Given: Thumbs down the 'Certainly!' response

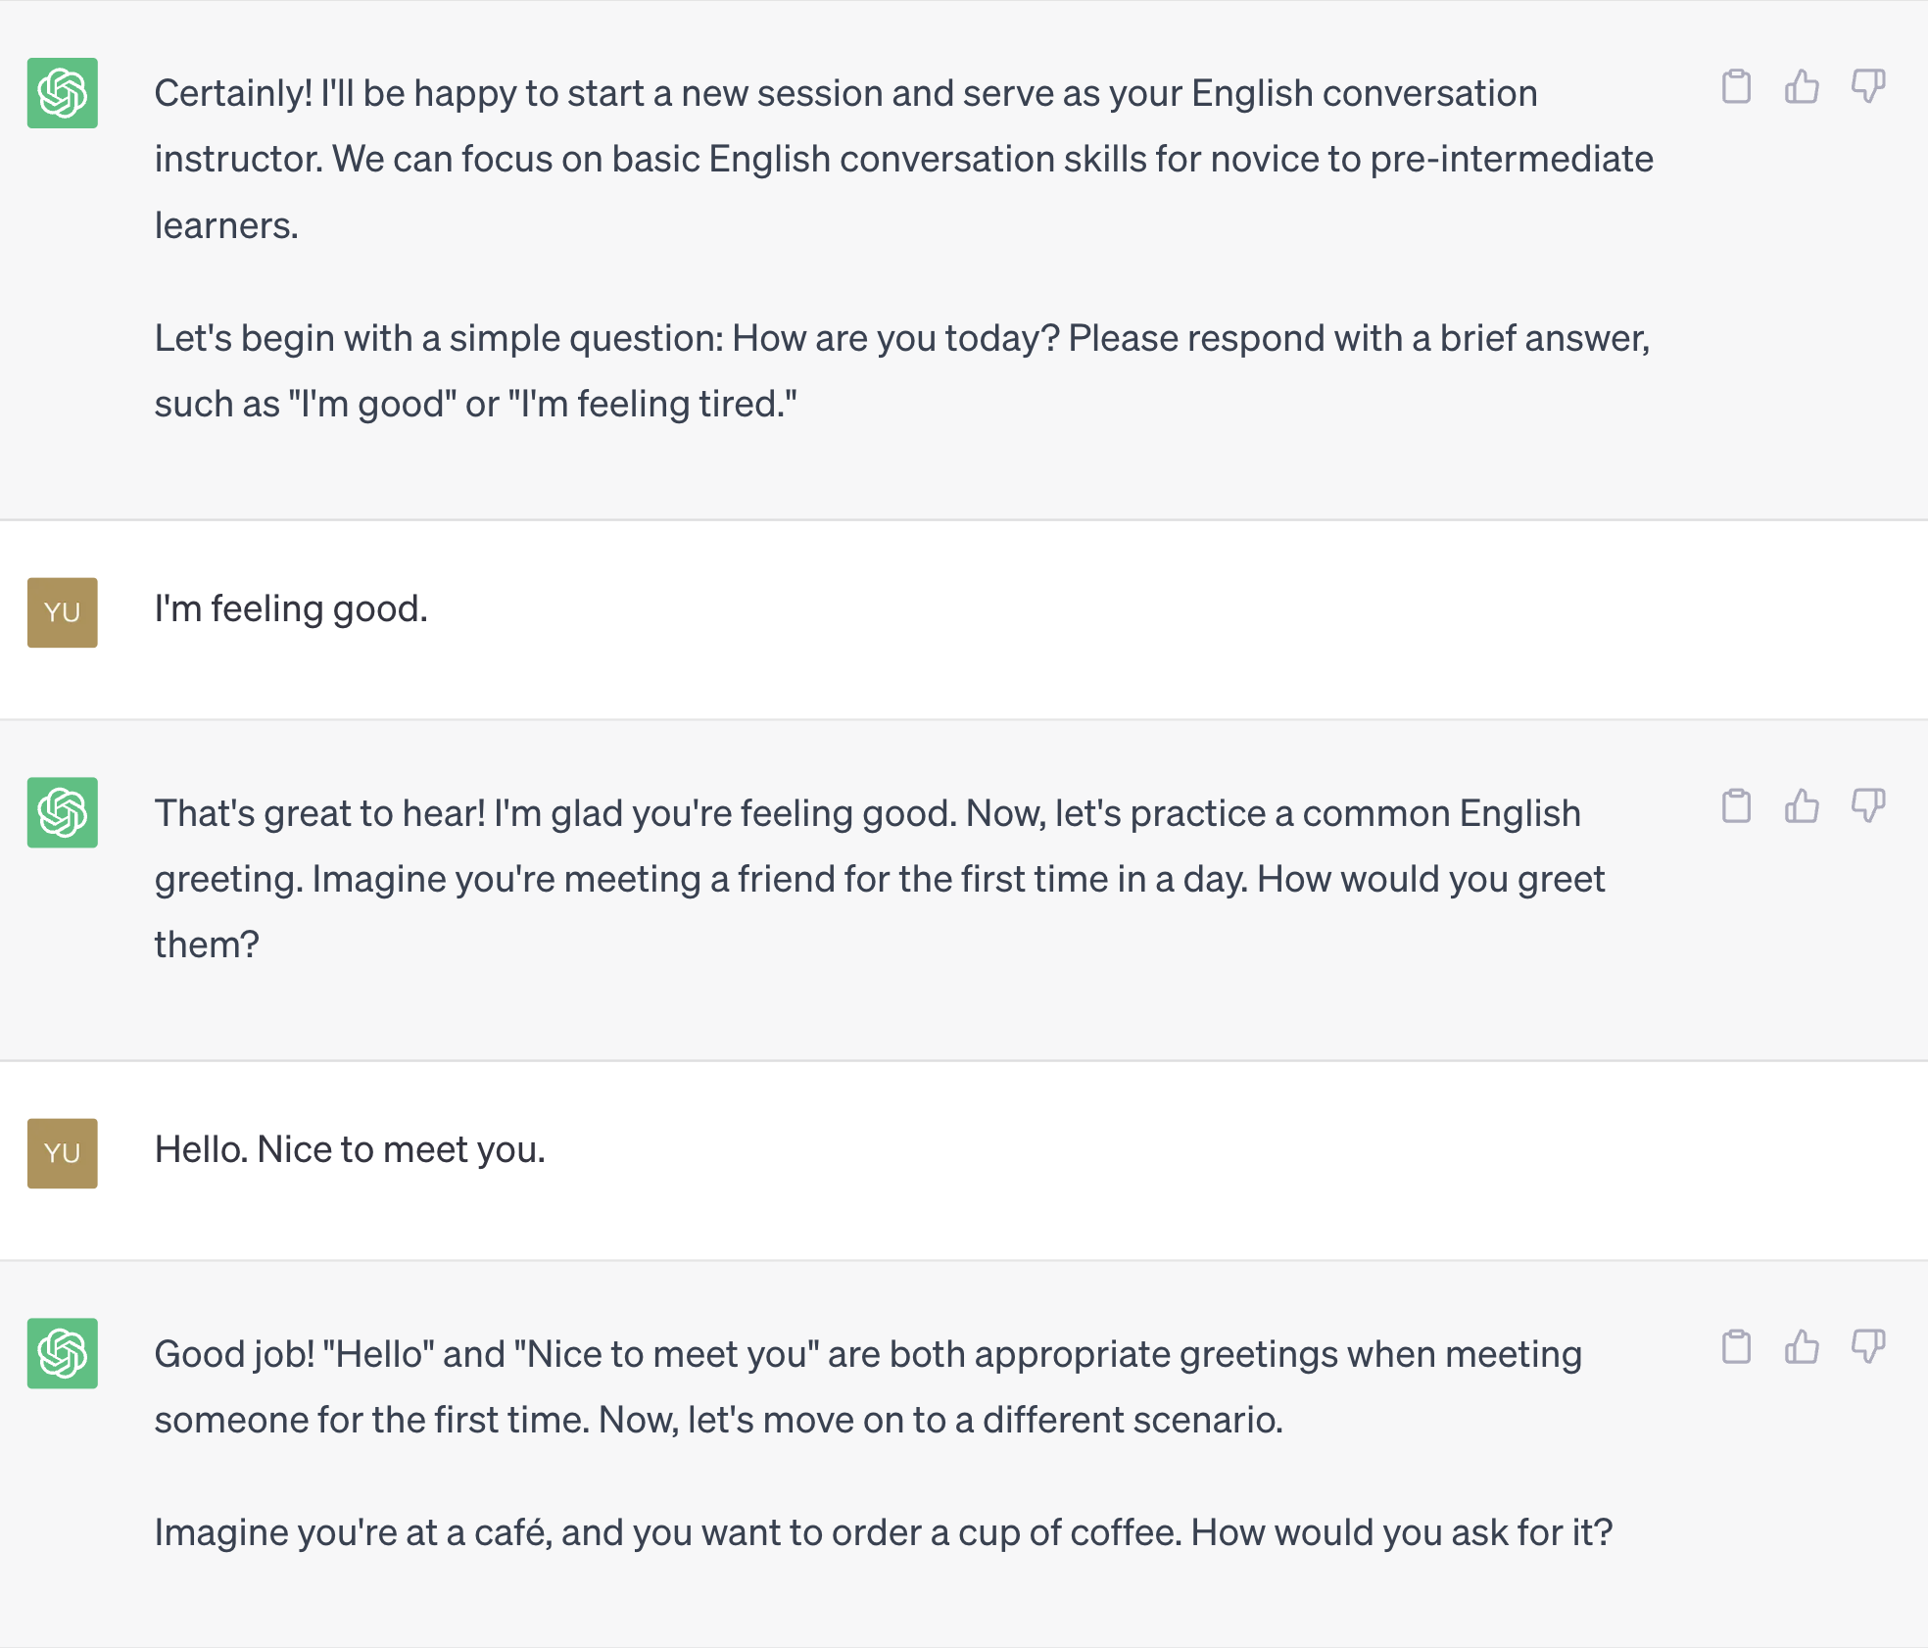Looking at the screenshot, I should [1868, 86].
